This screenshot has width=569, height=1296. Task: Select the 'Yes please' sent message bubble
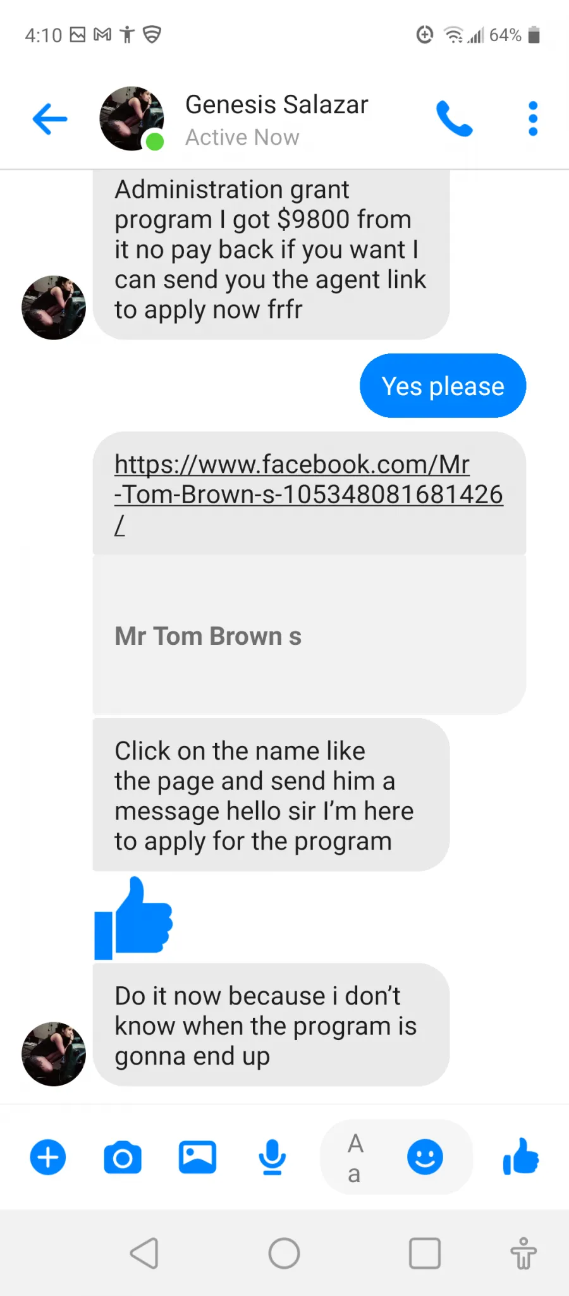click(443, 386)
